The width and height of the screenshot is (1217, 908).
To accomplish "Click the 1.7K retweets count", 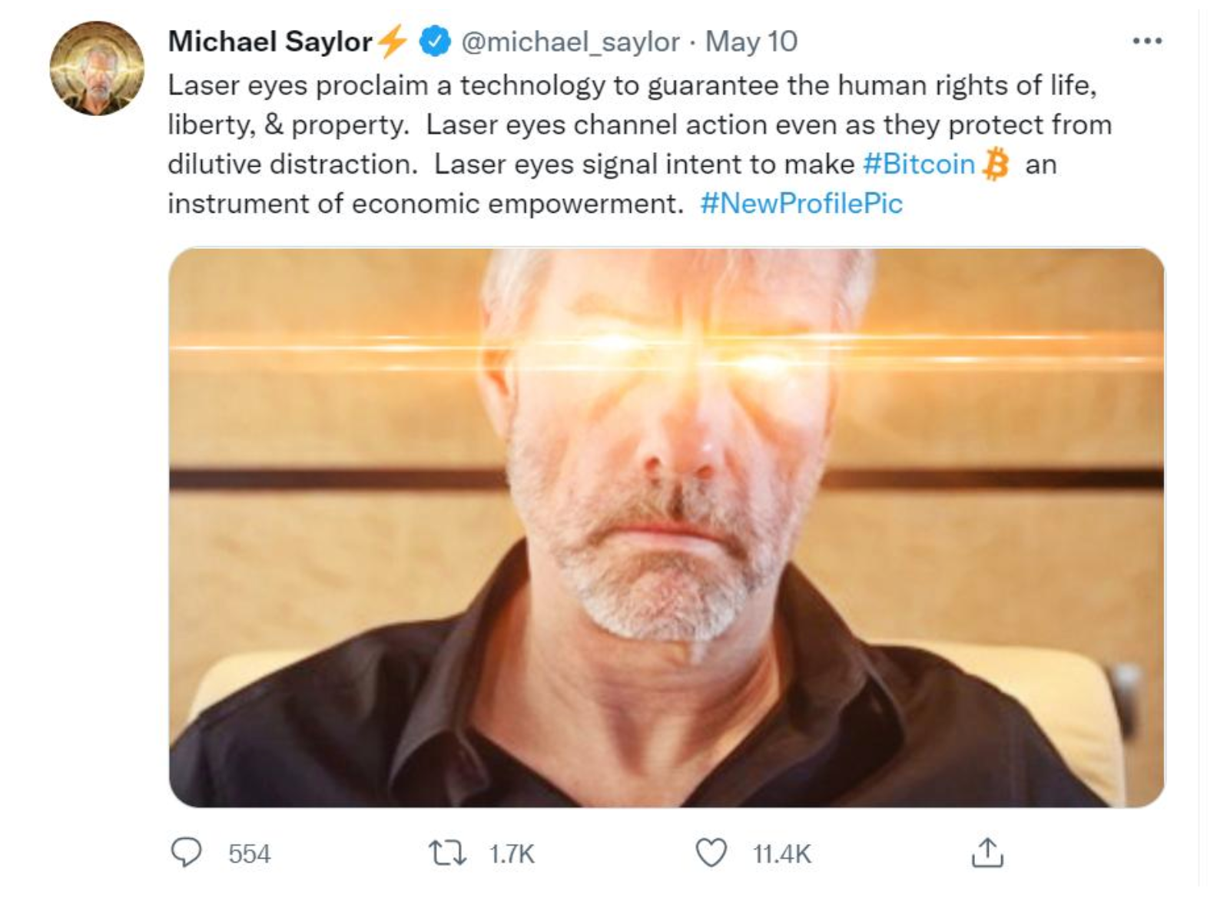I will (x=512, y=854).
